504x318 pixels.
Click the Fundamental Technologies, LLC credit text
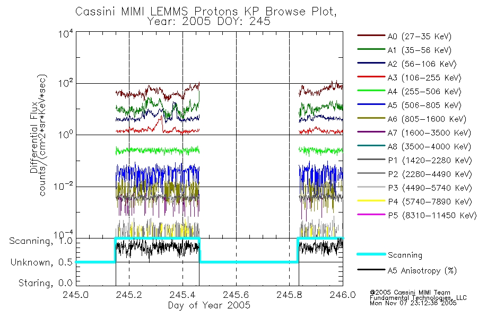(418, 298)
